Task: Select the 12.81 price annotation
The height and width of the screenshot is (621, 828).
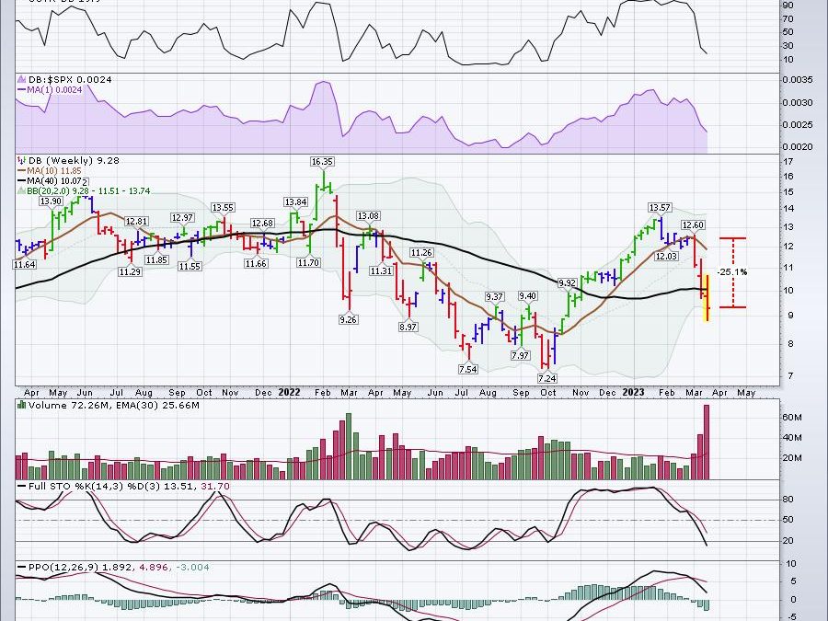Action: pos(137,221)
